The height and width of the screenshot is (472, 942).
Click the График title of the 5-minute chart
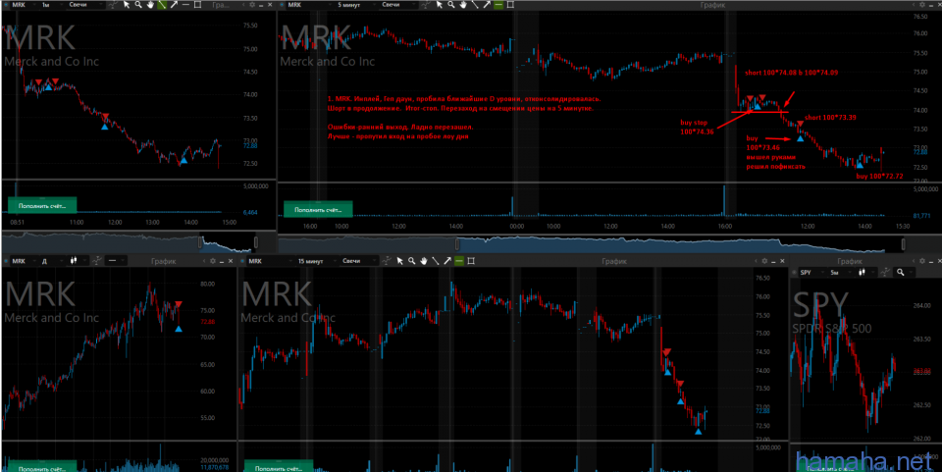click(712, 5)
